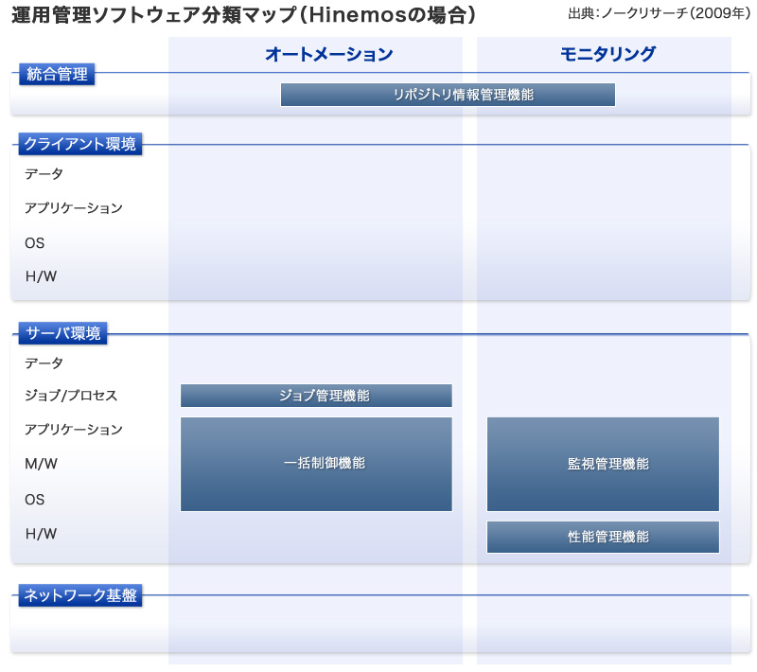This screenshot has height=672, width=757.
Task: Click アプリケーション under サーバ環境
Action: coord(74,429)
